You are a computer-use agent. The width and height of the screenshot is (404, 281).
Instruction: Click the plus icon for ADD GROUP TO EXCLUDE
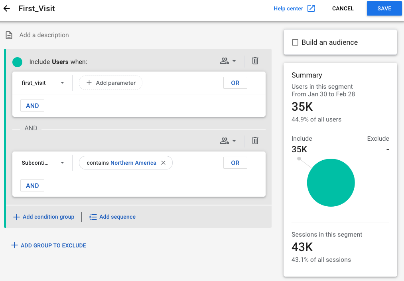pos(14,245)
